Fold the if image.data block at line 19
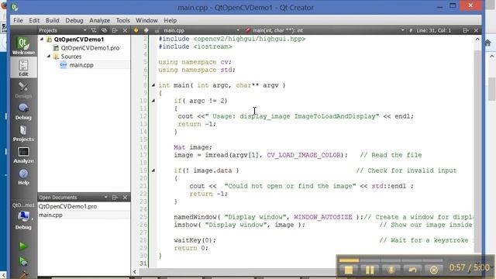Image resolution: width=496 pixels, height=279 pixels. pyautogui.click(x=153, y=170)
